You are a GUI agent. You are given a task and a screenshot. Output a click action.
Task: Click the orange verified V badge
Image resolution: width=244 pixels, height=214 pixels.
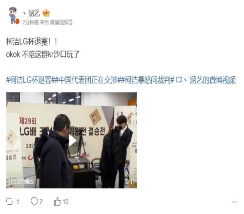pyautogui.click(x=17, y=21)
